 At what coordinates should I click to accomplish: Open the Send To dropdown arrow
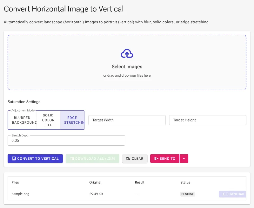coord(184,158)
